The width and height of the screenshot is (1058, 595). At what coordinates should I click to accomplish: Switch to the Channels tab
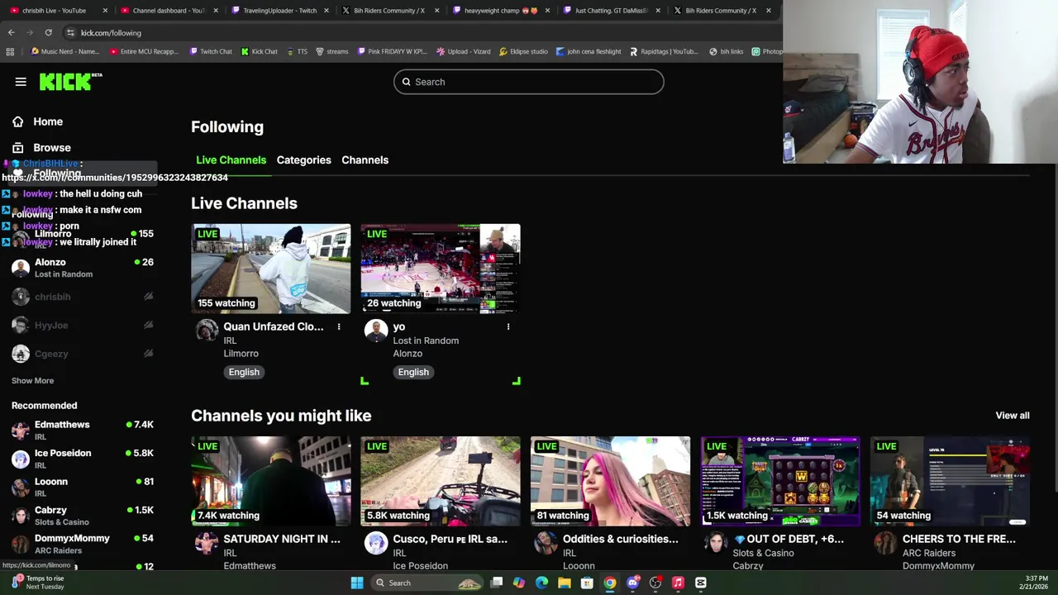[365, 159]
